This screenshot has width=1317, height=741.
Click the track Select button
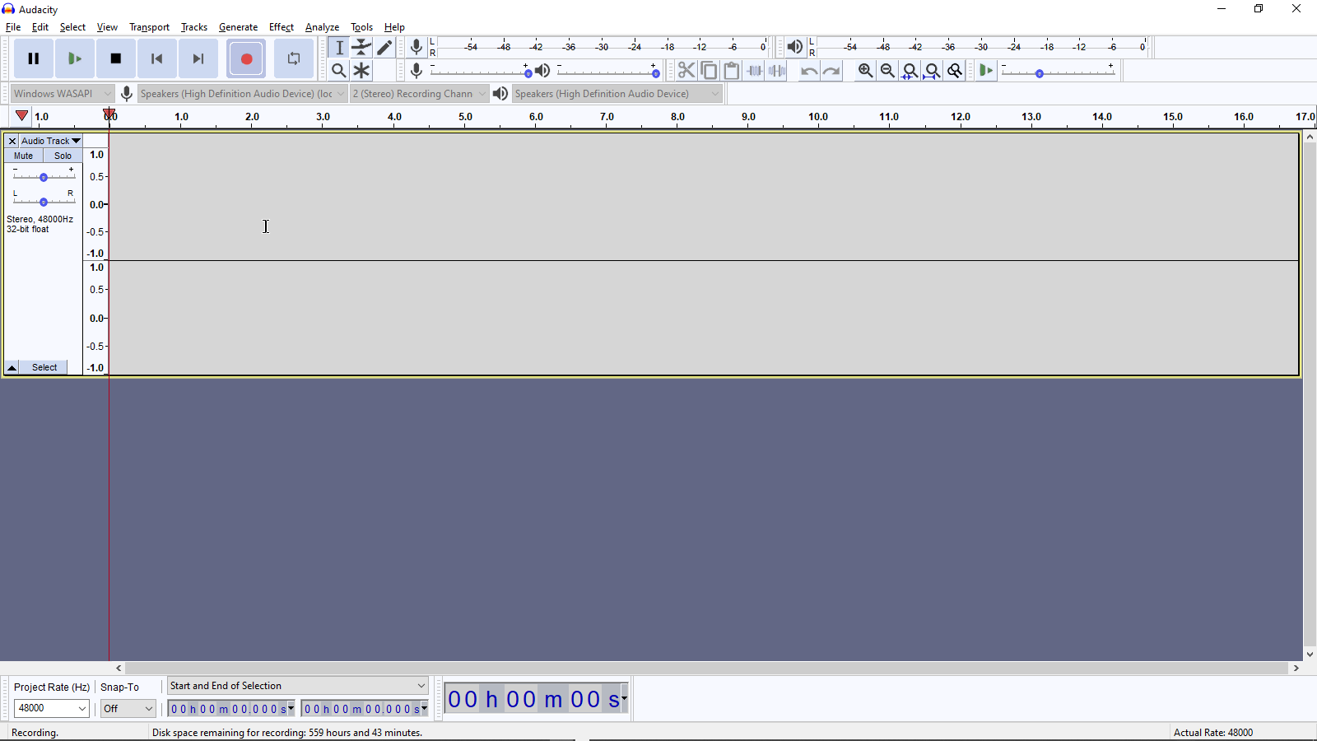44,367
